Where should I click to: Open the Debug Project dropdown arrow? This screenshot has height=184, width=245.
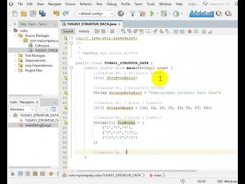[169, 13]
